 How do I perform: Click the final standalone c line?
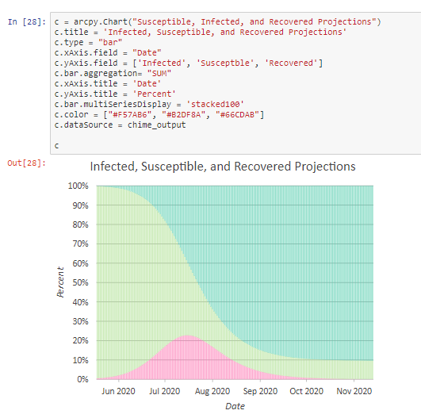point(56,146)
